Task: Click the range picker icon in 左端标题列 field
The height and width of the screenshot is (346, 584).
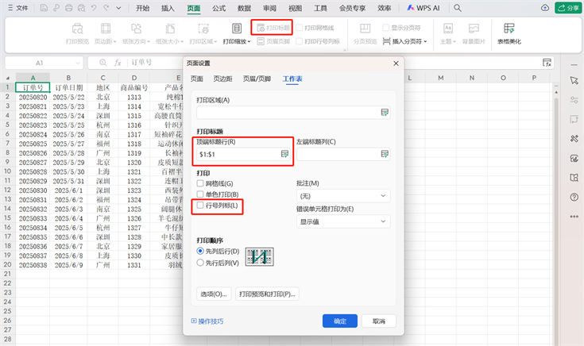Action: coord(385,155)
